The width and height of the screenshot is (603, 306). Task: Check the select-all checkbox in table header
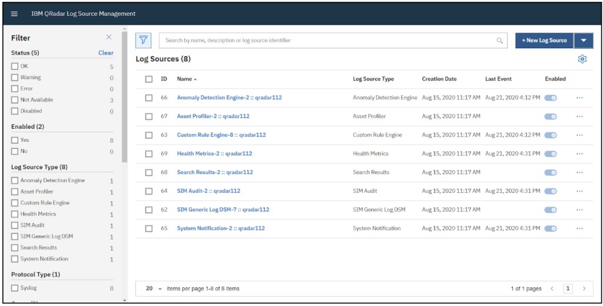click(x=149, y=79)
